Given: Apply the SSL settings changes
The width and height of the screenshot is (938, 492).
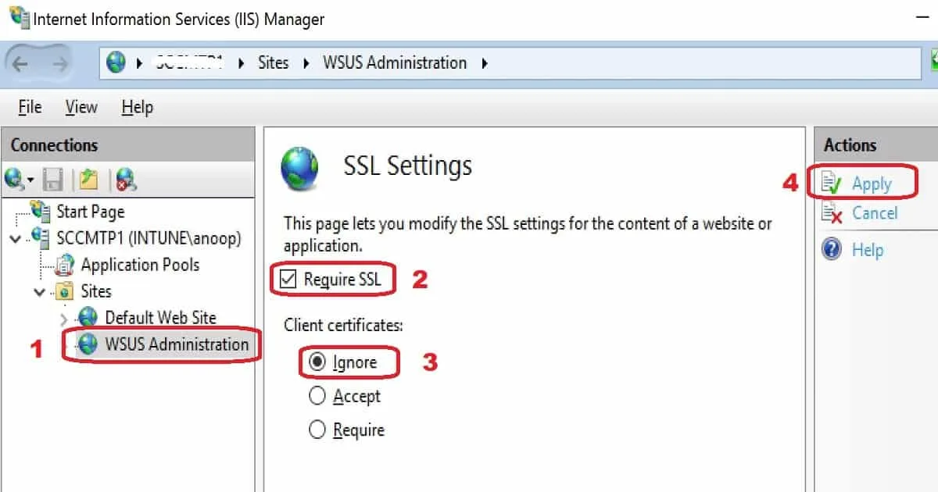Looking at the screenshot, I should 871,184.
